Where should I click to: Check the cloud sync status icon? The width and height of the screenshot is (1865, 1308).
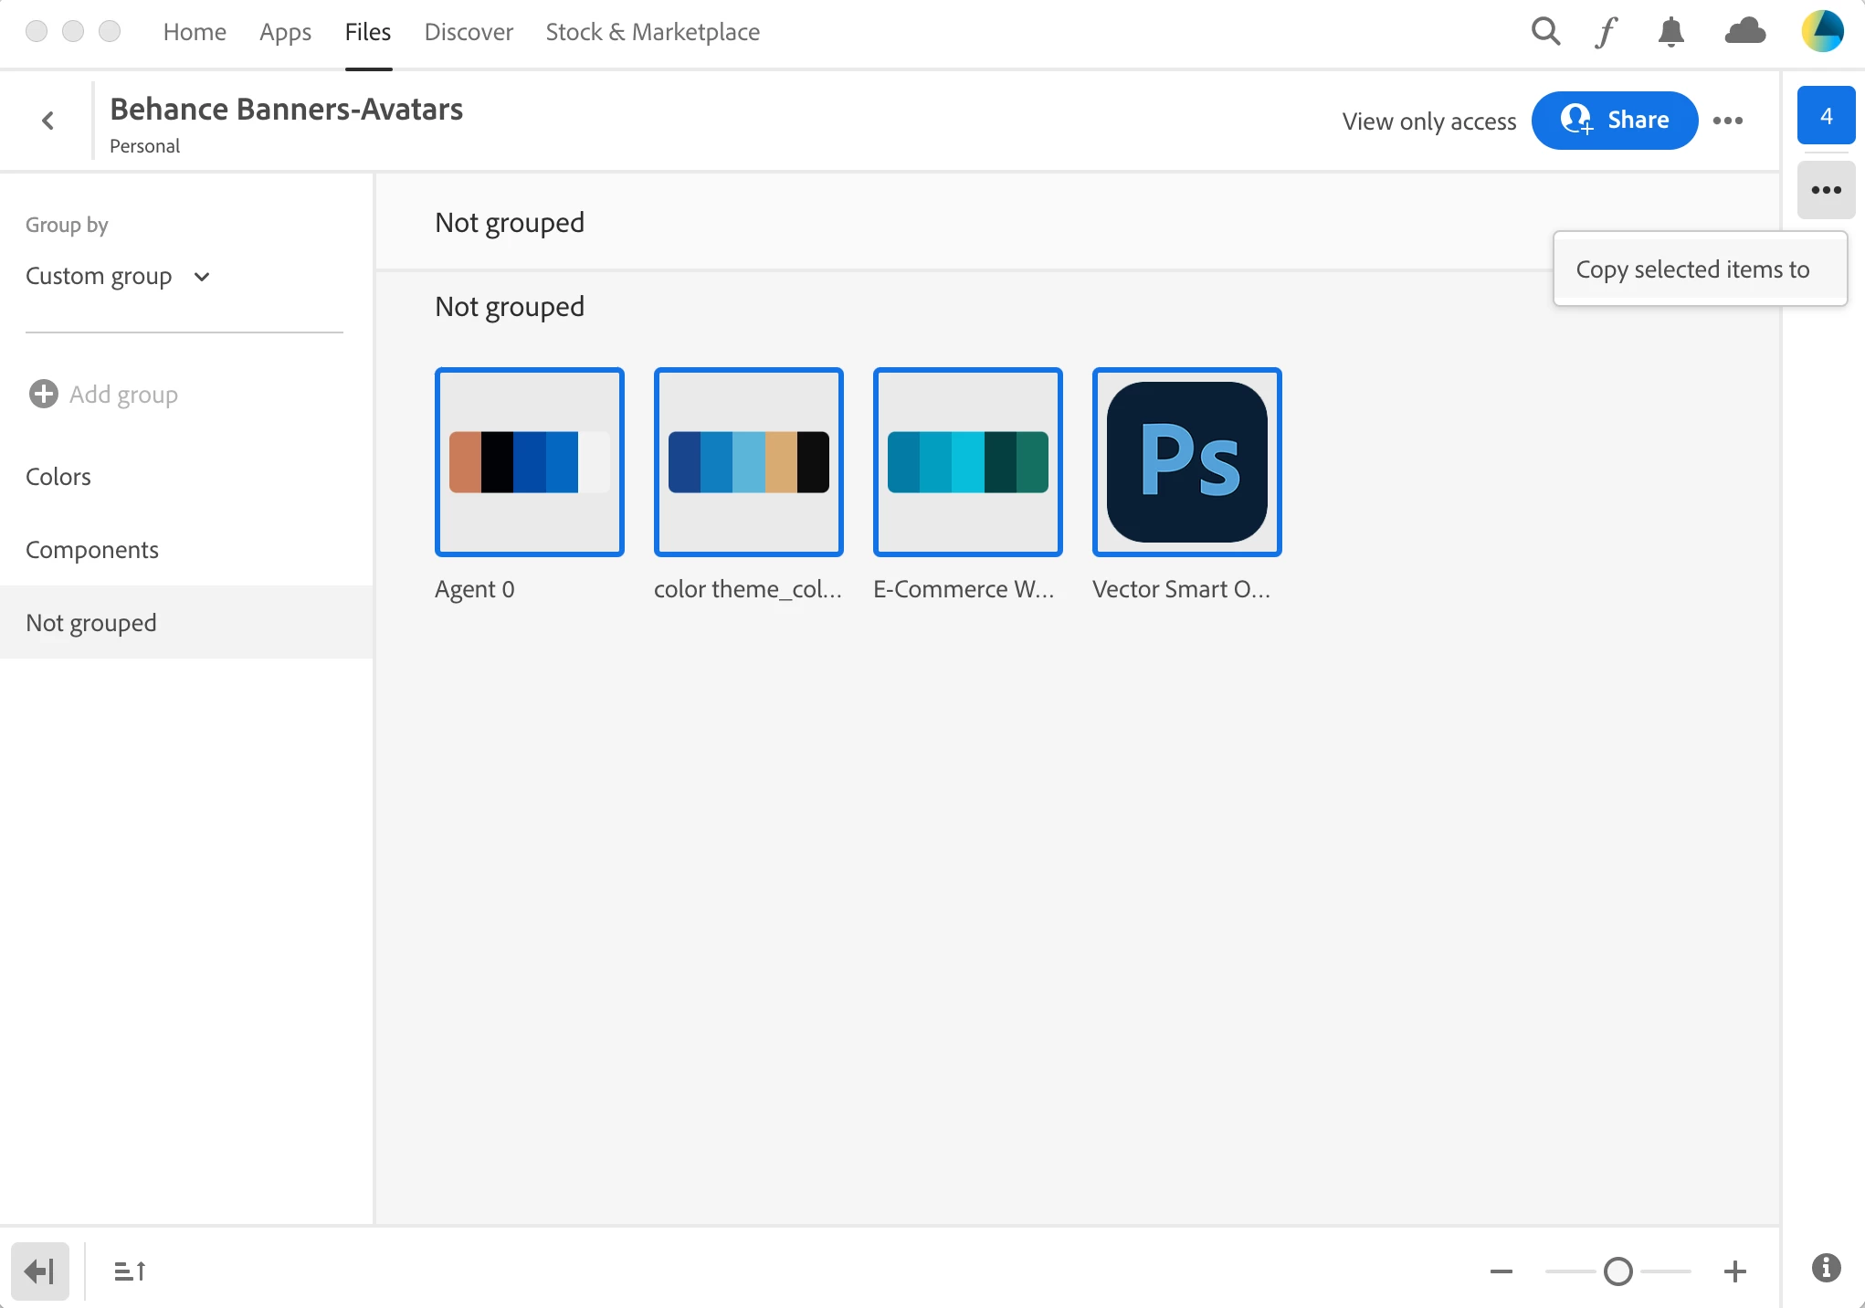1744,32
